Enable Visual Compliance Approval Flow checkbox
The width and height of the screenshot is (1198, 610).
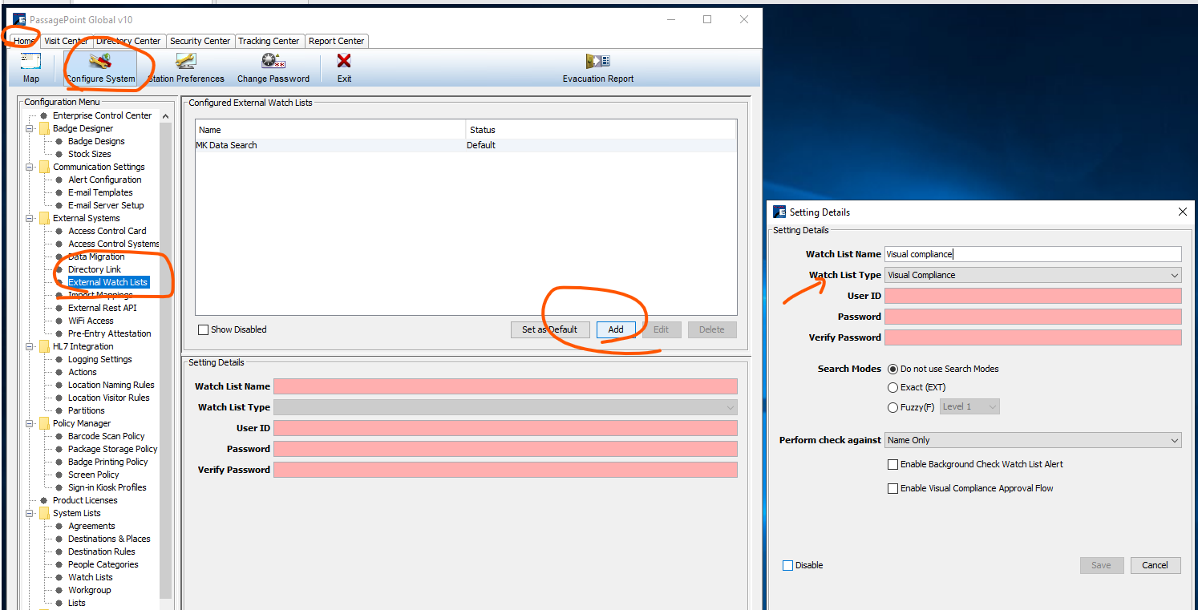[x=892, y=488]
